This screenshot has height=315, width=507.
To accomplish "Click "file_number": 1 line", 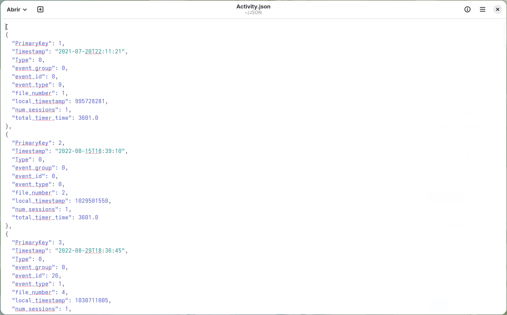I will 40,93.
